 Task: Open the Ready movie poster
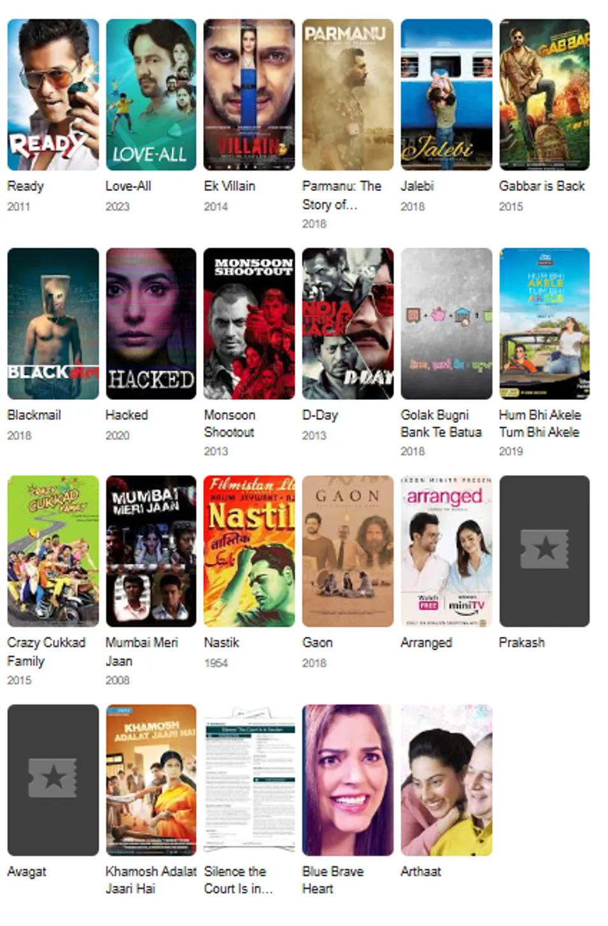coord(53,95)
